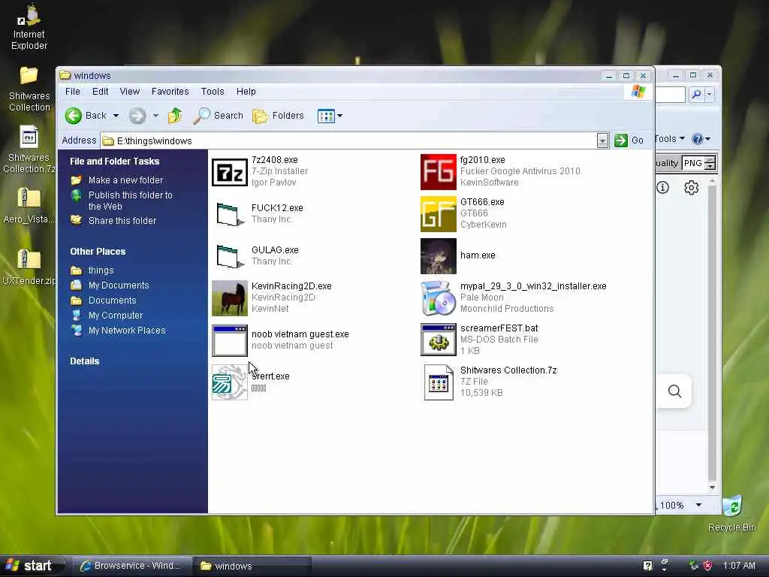The height and width of the screenshot is (577, 769).
Task: Click Share this folder
Action: [x=122, y=221]
